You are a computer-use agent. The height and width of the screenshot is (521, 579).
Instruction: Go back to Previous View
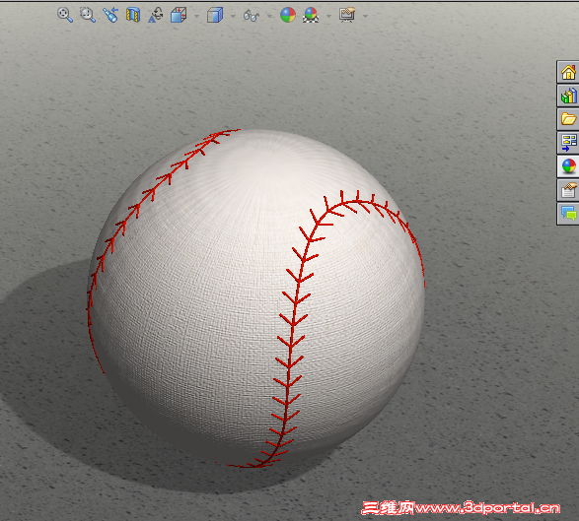pyautogui.click(x=110, y=15)
